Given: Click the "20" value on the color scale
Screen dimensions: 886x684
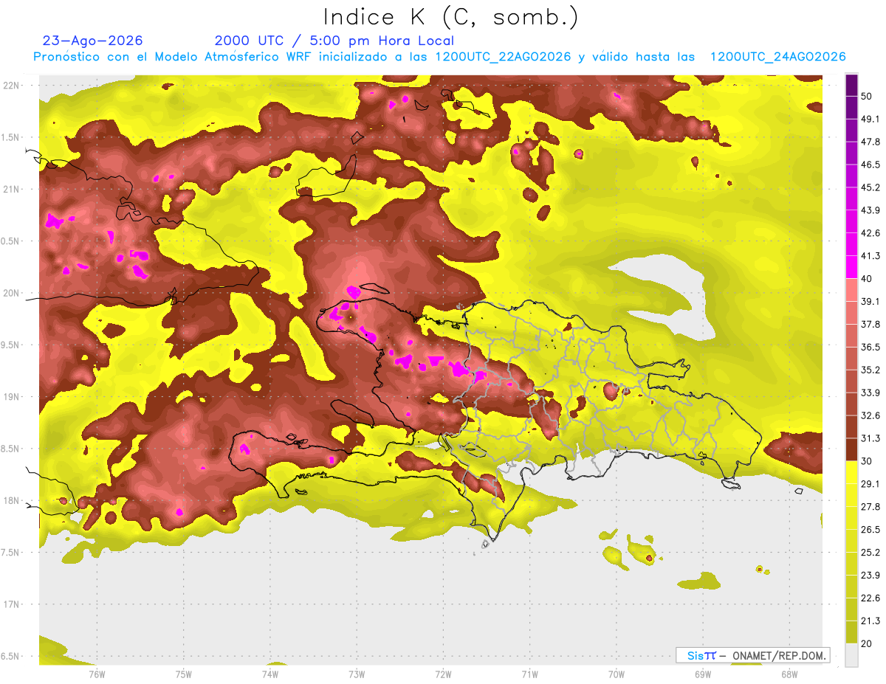Looking at the screenshot, I should [868, 643].
